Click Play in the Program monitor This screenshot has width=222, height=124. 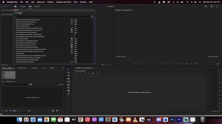pyautogui.click(x=168, y=64)
